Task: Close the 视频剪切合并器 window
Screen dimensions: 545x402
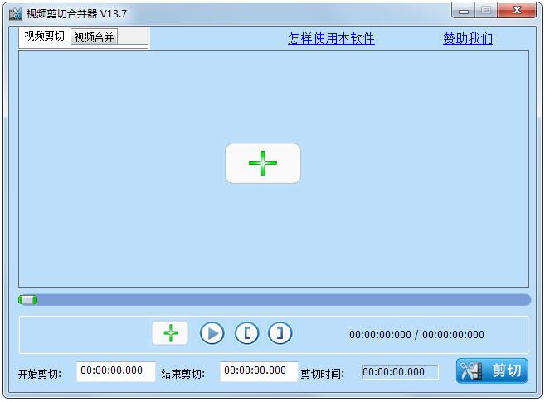Action: [517, 11]
